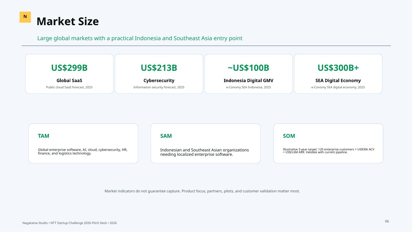Screen dimensions: 412x232
Task: Click the page number 06
Action: coord(387,221)
